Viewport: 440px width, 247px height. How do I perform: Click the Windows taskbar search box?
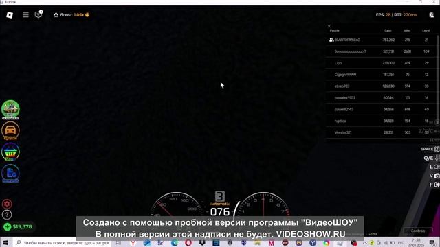(x=63, y=242)
